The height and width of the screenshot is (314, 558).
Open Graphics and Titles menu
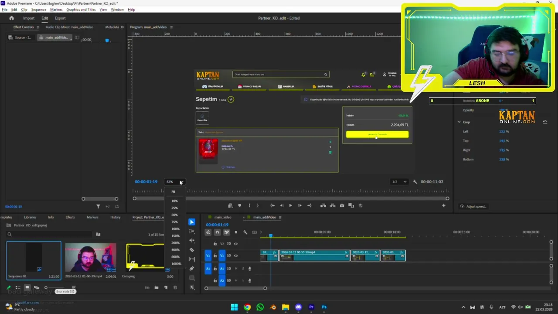click(x=81, y=10)
